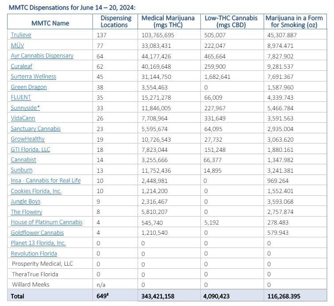Visit the VidaCann link

tap(23, 118)
